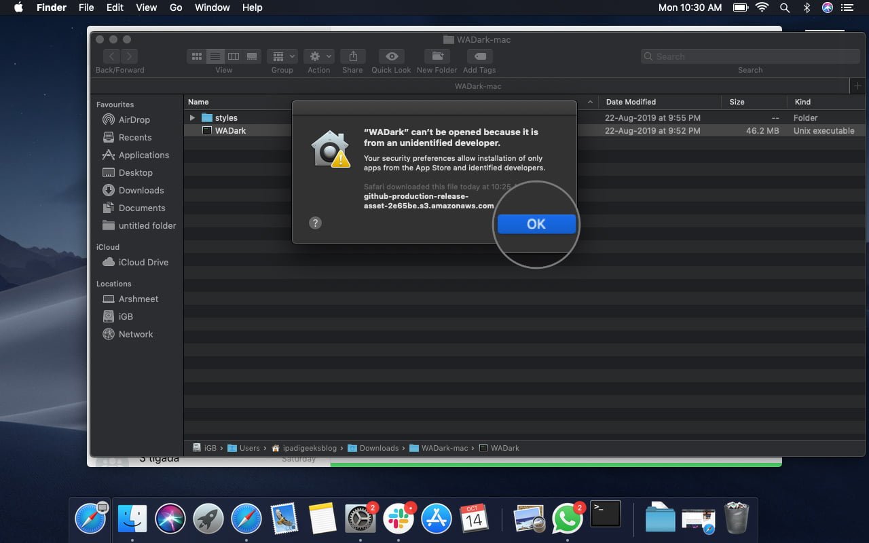The height and width of the screenshot is (543, 869).
Task: Switch Finder to gallery view
Action: [x=252, y=56]
